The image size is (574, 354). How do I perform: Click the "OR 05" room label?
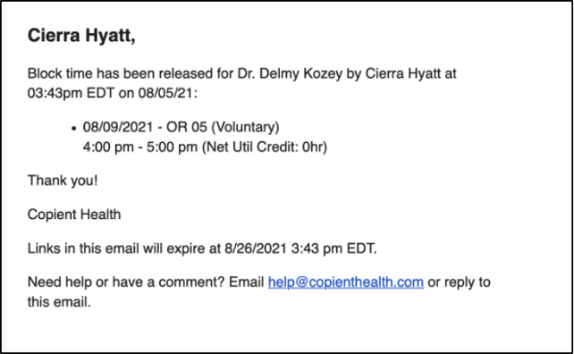pos(187,127)
